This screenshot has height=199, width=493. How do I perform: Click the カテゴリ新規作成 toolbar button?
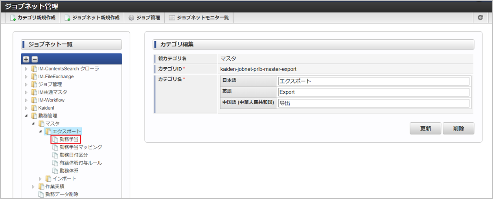pyautogui.click(x=33, y=18)
